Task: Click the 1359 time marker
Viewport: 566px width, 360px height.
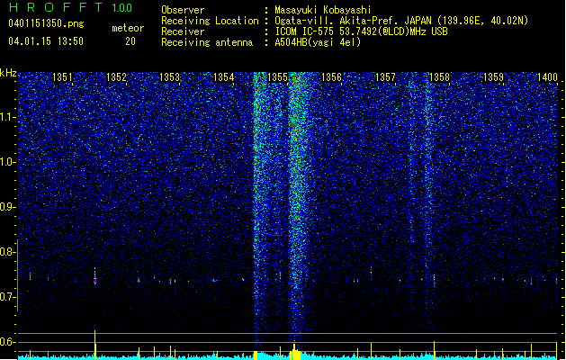Action: coord(493,76)
